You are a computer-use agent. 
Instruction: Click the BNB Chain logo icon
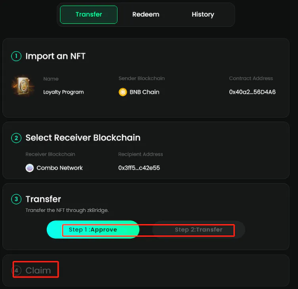pos(123,92)
